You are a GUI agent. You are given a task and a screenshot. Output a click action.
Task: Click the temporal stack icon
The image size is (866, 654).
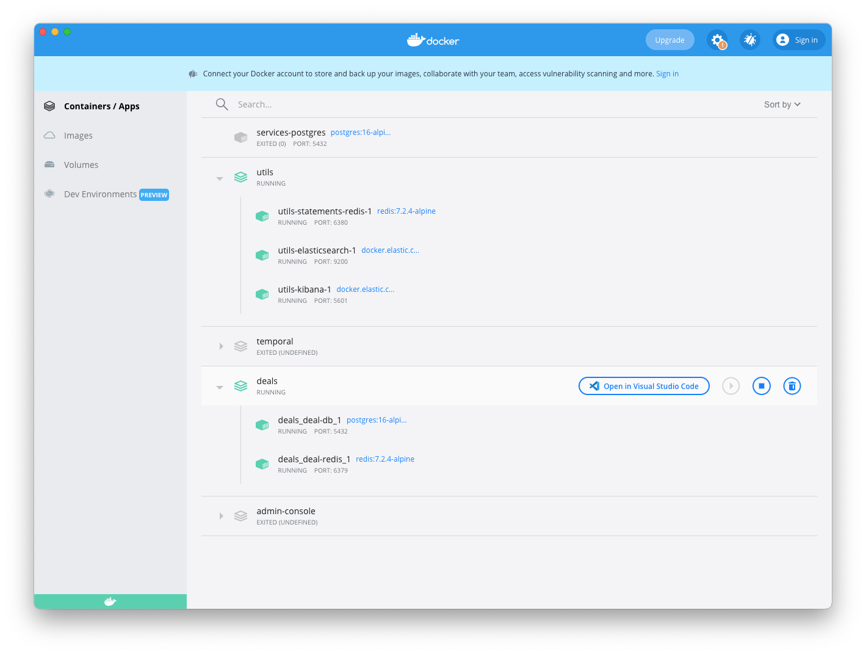click(241, 346)
